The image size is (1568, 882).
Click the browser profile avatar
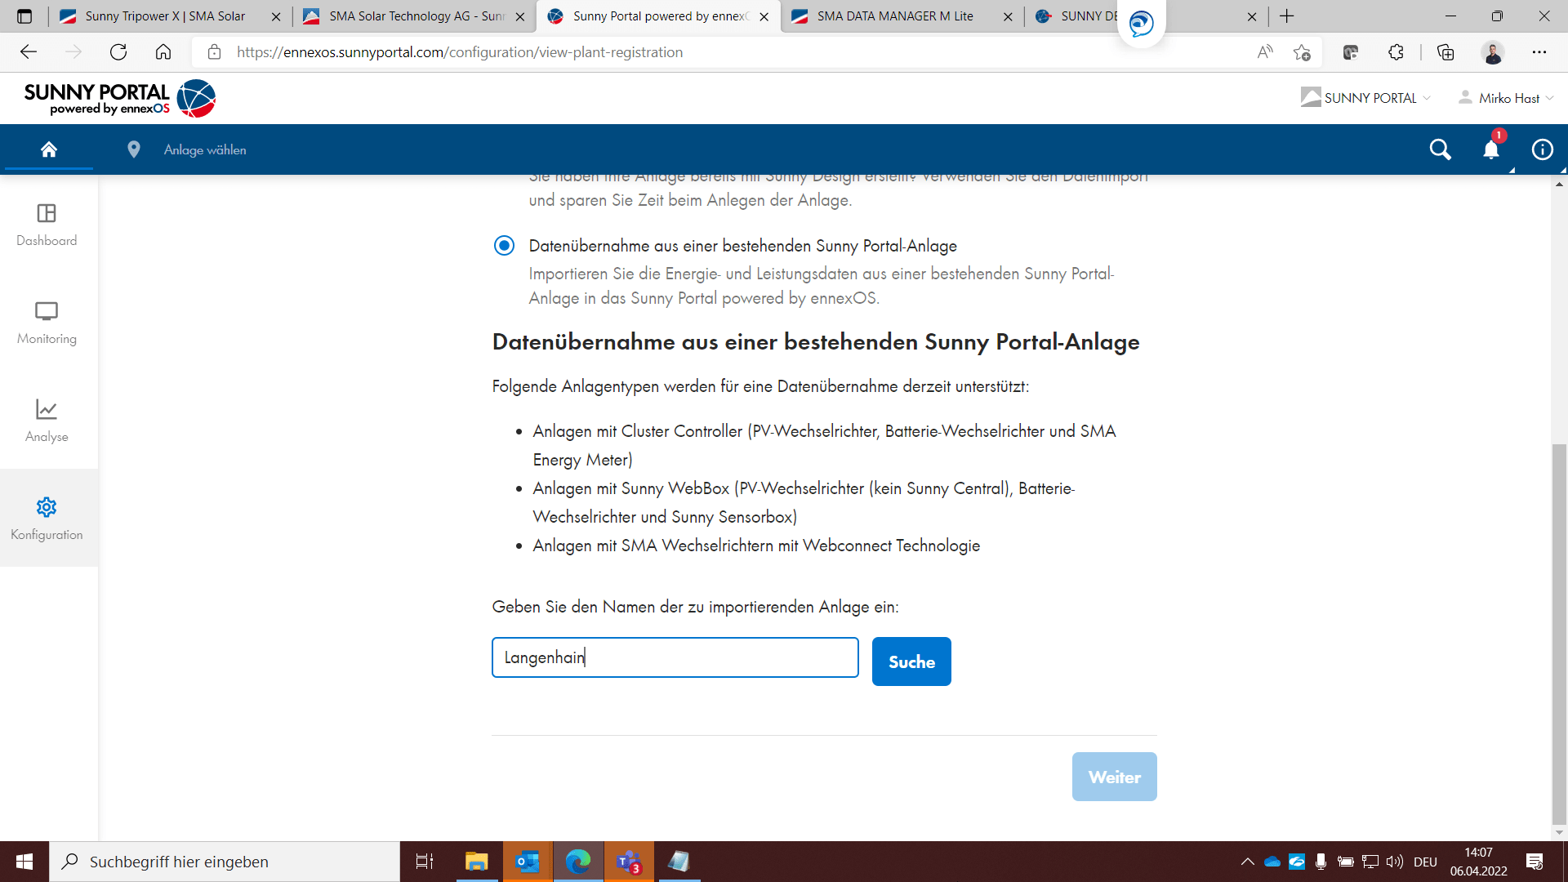click(x=1493, y=52)
